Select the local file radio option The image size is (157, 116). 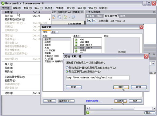point(67,68)
